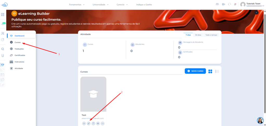Open the notifications bell icon
The height and width of the screenshot is (126, 266).
pos(235,4)
